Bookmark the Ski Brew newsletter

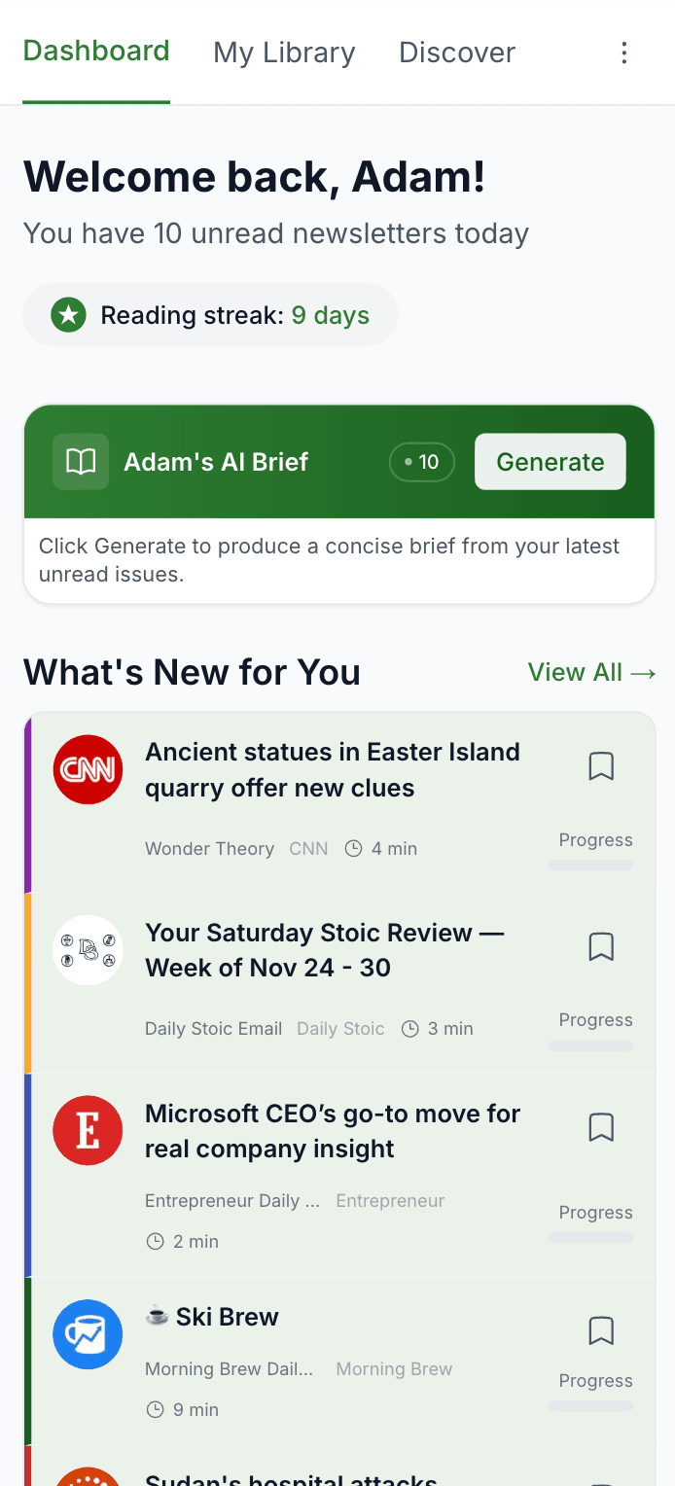(601, 1330)
